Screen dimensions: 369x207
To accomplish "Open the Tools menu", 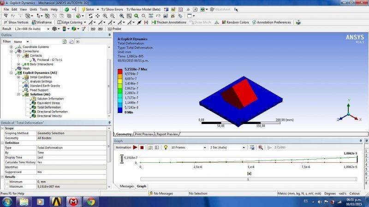I will click(44, 9).
